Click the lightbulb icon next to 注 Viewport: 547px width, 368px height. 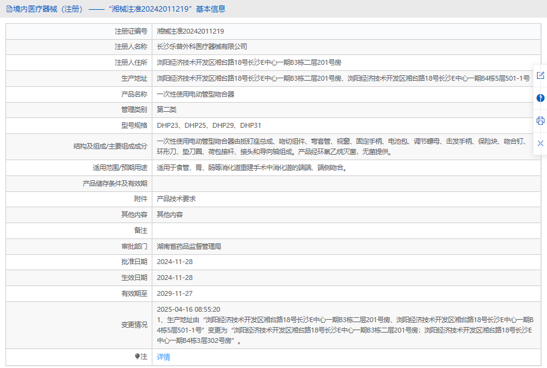coord(137,356)
